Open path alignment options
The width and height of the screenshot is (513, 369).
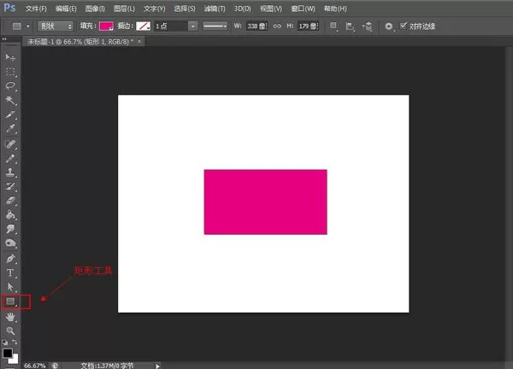click(x=350, y=26)
